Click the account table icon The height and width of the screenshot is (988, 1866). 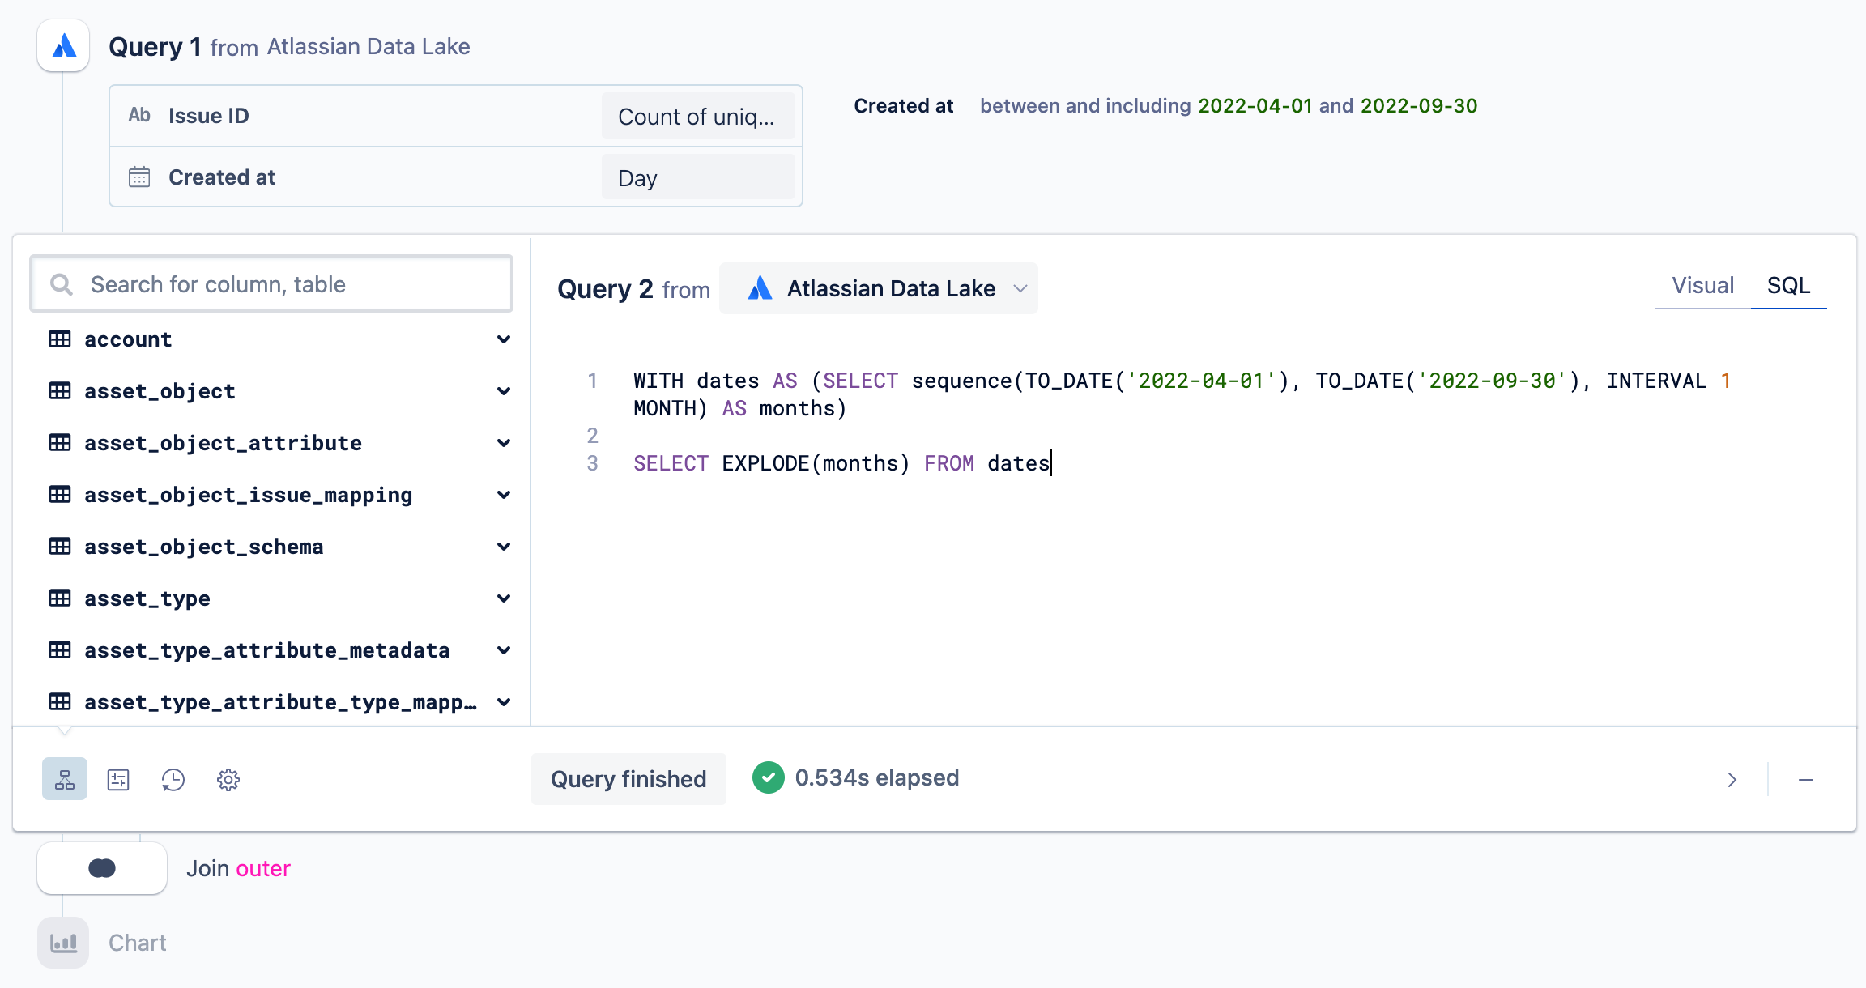(60, 339)
